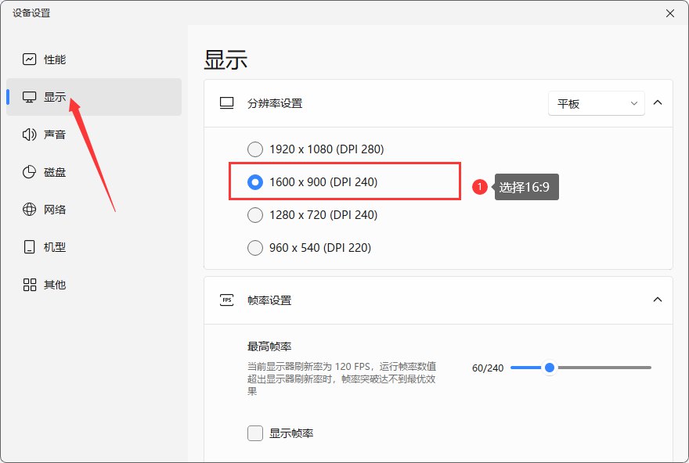Collapse the 分辨率设置 section chevron
Screen dimensions: 689x463
pos(658,102)
